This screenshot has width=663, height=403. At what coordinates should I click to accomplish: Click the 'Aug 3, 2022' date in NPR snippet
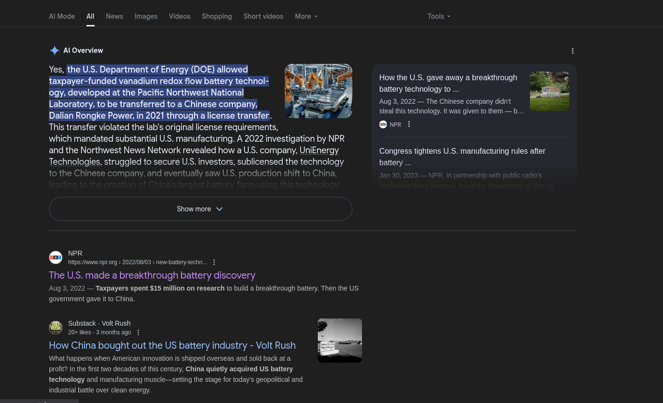coord(67,288)
